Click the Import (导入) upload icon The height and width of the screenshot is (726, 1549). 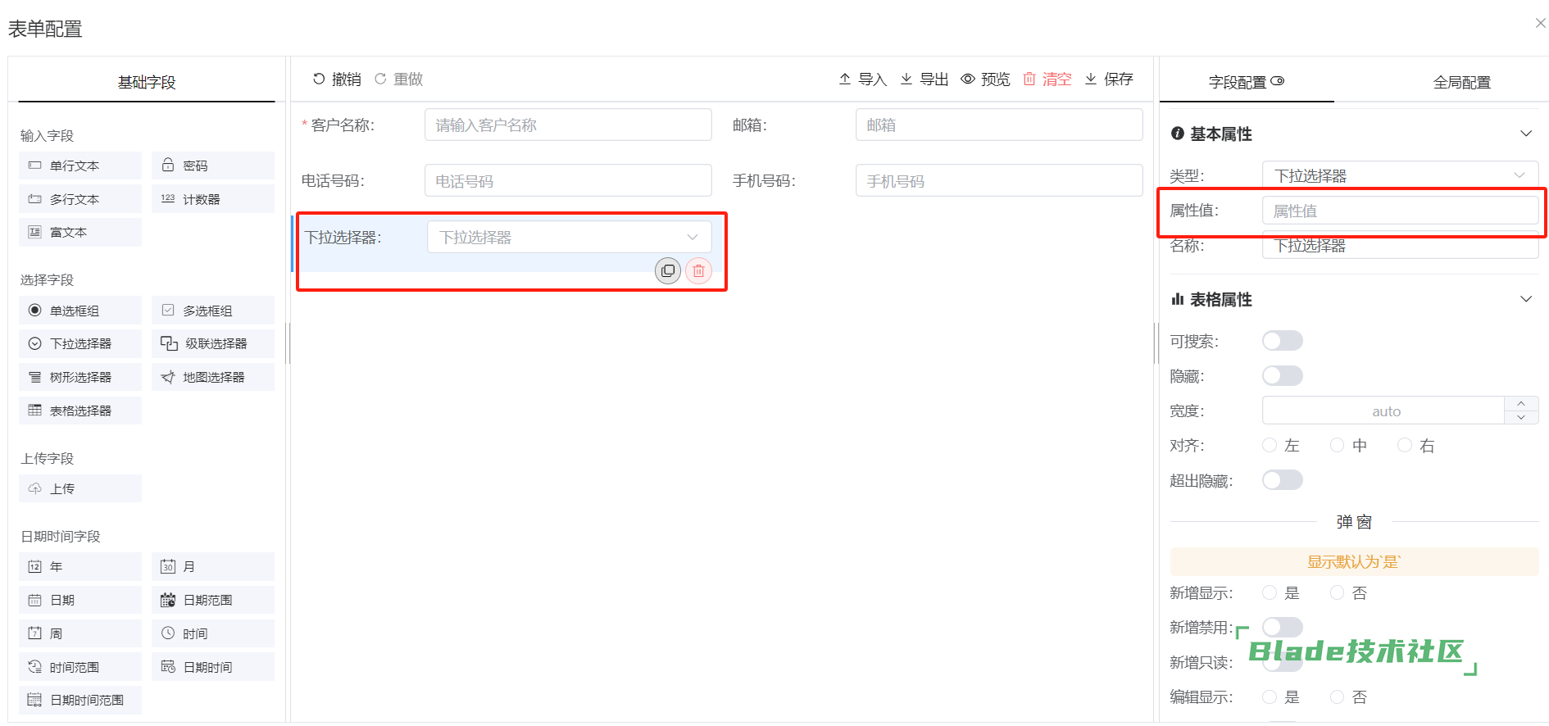(x=845, y=79)
